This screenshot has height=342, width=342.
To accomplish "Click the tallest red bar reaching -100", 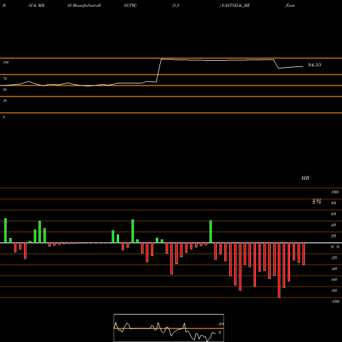I will coord(279,270).
